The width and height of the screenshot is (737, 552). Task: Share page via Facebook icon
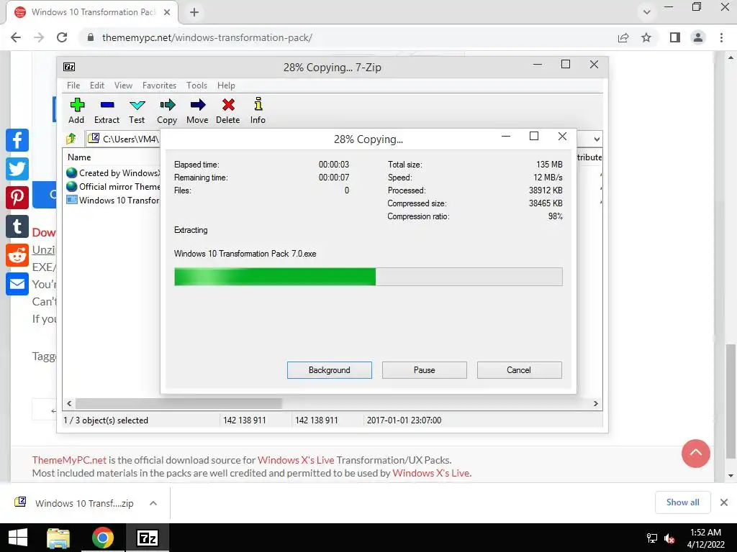coord(17,140)
